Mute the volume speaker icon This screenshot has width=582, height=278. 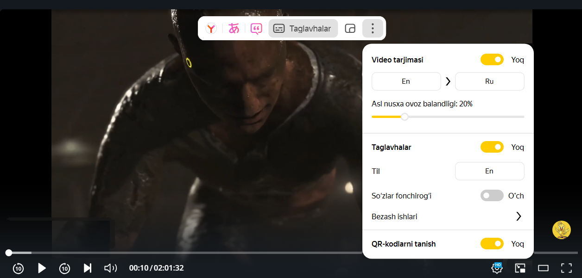click(110, 268)
